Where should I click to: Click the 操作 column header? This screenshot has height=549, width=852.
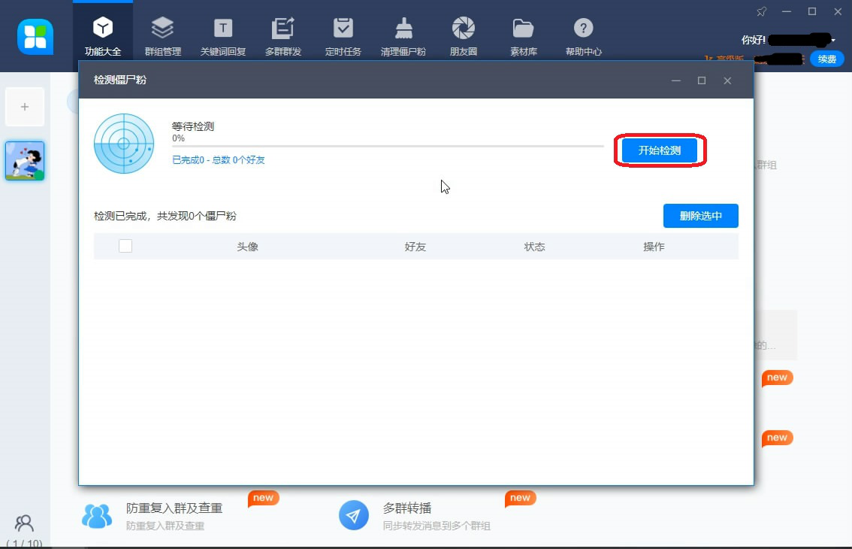click(654, 247)
